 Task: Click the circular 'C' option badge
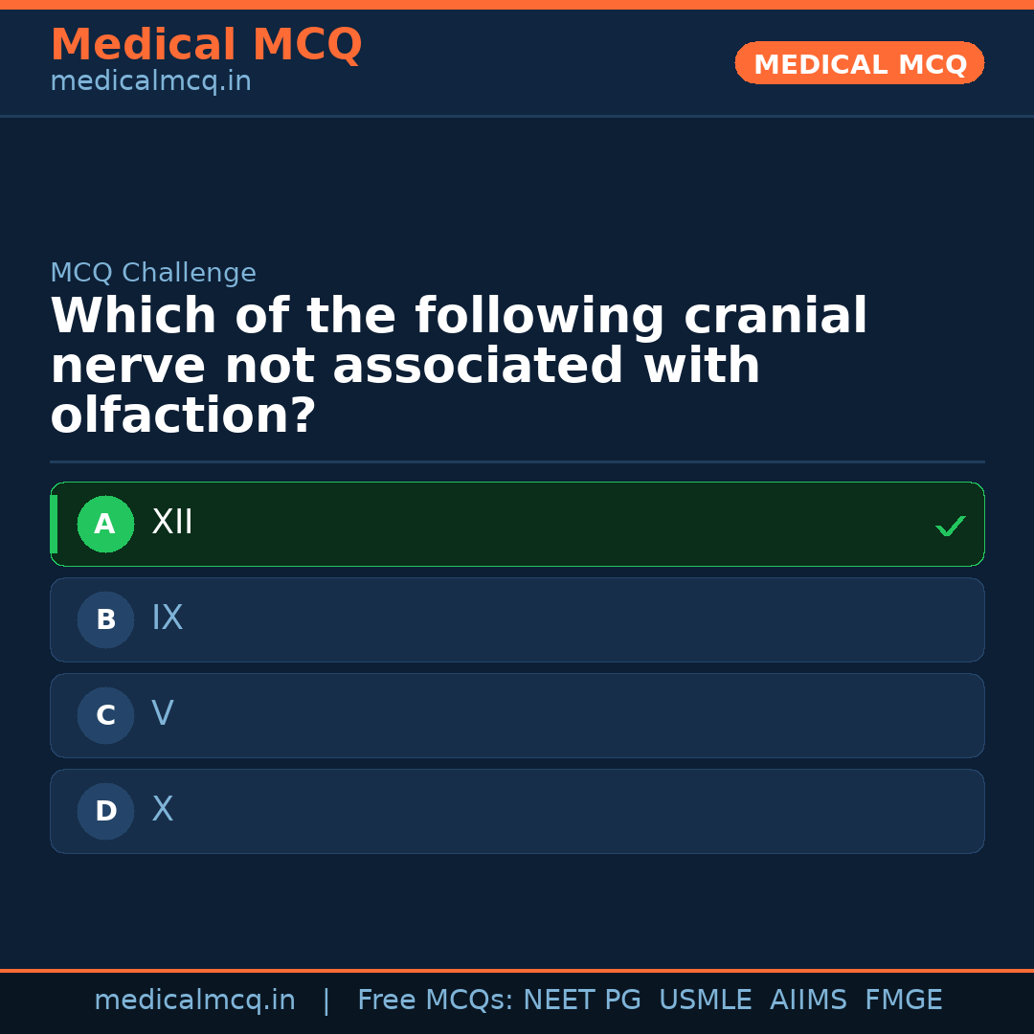click(x=105, y=715)
